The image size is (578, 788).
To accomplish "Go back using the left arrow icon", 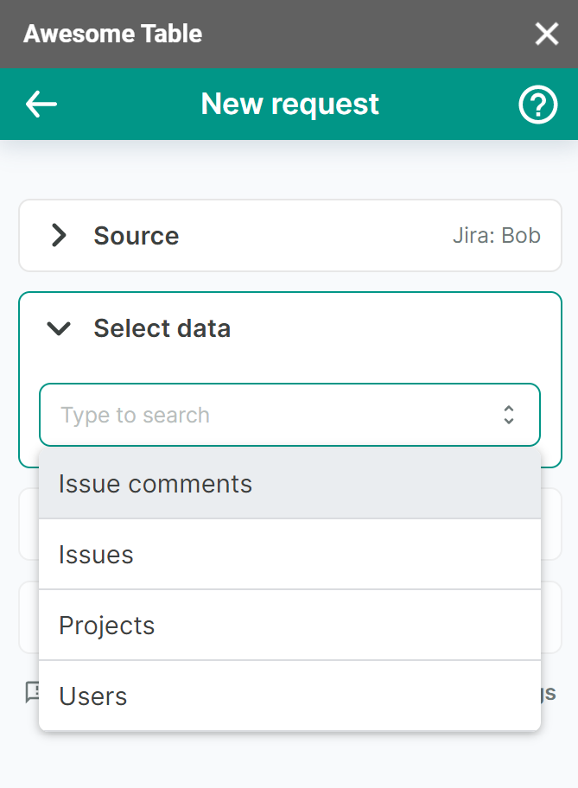I will 41,105.
